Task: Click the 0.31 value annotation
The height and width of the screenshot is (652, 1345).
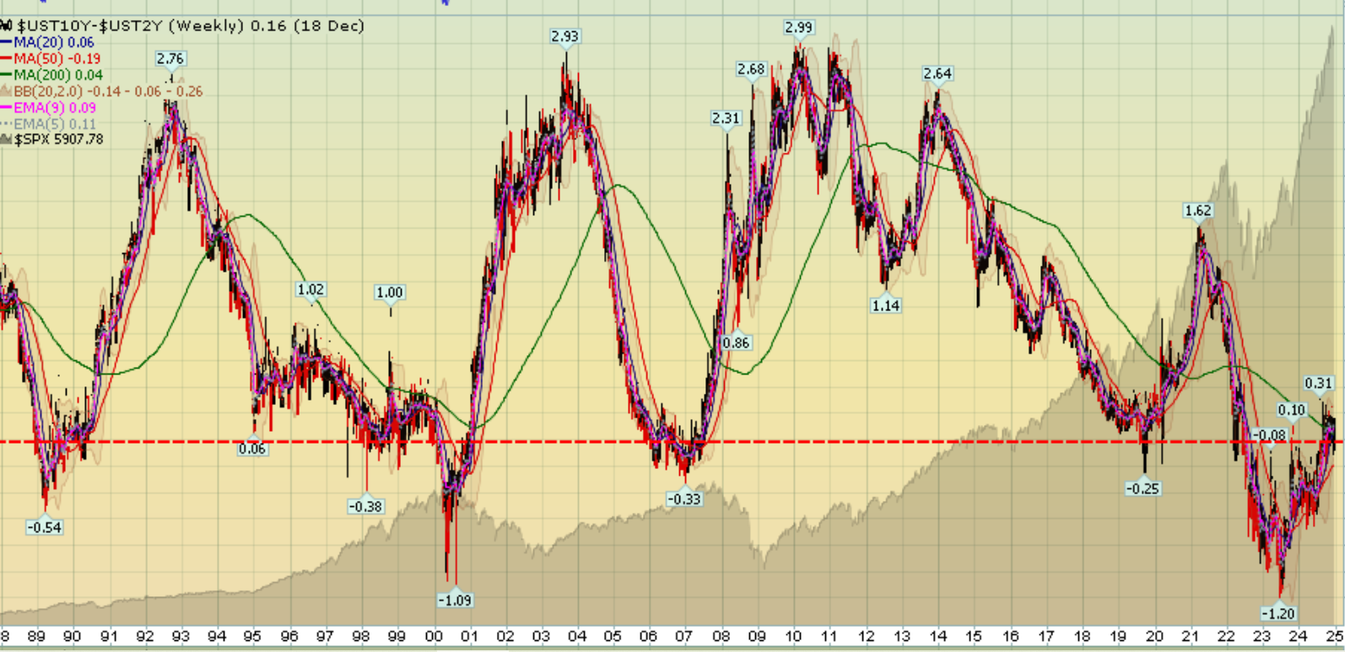Action: pos(1318,383)
